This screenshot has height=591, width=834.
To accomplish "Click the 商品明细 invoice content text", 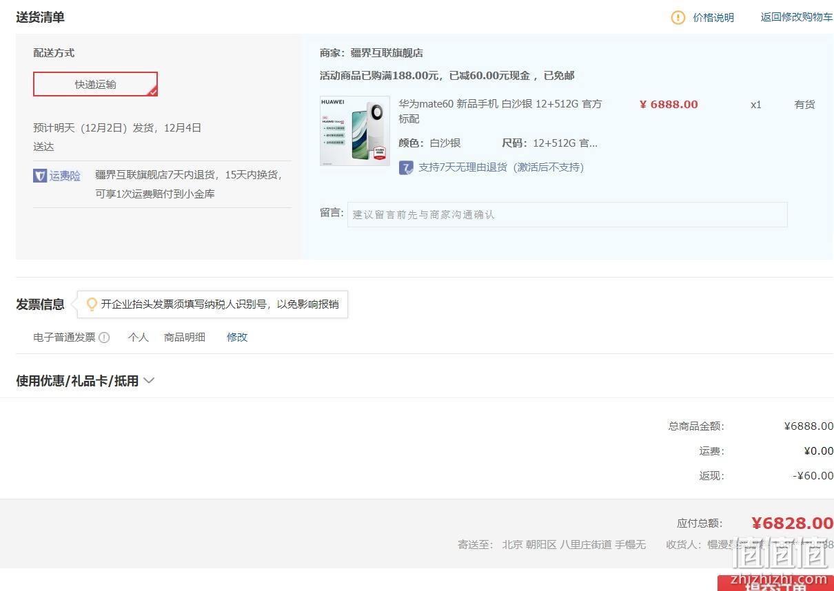I will point(185,338).
